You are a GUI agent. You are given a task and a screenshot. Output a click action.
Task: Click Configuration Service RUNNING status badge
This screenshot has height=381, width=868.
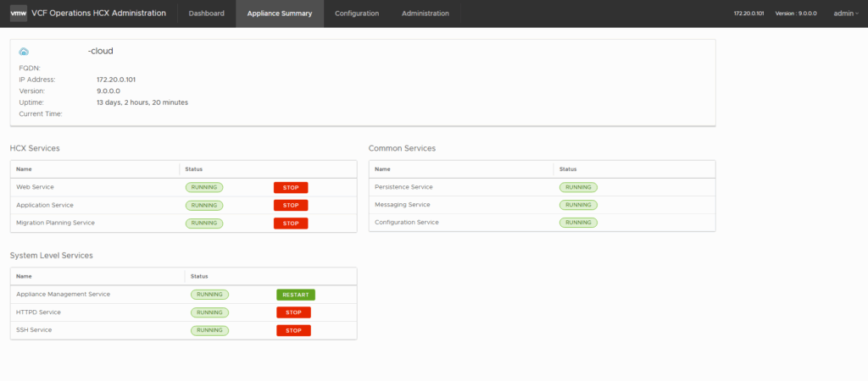(578, 223)
